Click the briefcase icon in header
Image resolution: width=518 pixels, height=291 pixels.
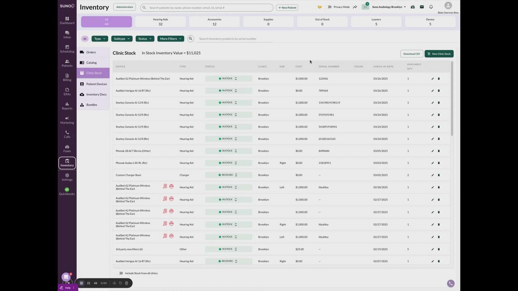(x=413, y=7)
